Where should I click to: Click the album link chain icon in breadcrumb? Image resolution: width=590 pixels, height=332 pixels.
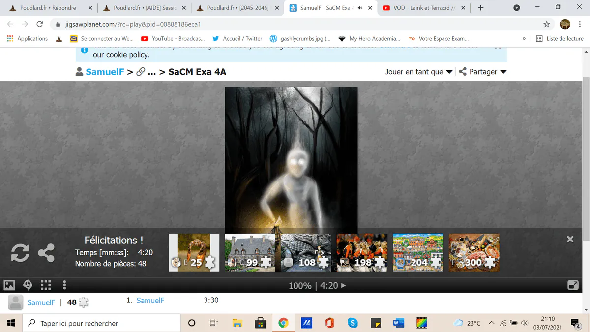(141, 72)
